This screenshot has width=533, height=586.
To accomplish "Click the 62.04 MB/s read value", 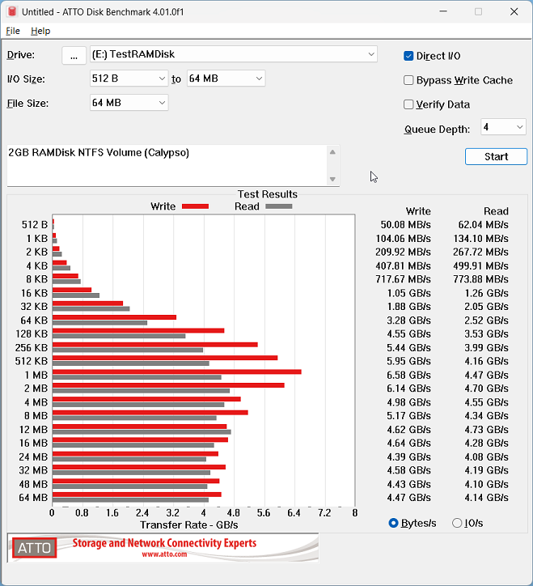I will pyautogui.click(x=484, y=225).
